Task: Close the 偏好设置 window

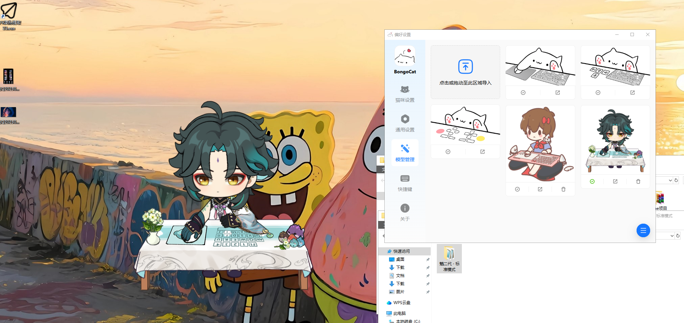Action: click(x=647, y=34)
